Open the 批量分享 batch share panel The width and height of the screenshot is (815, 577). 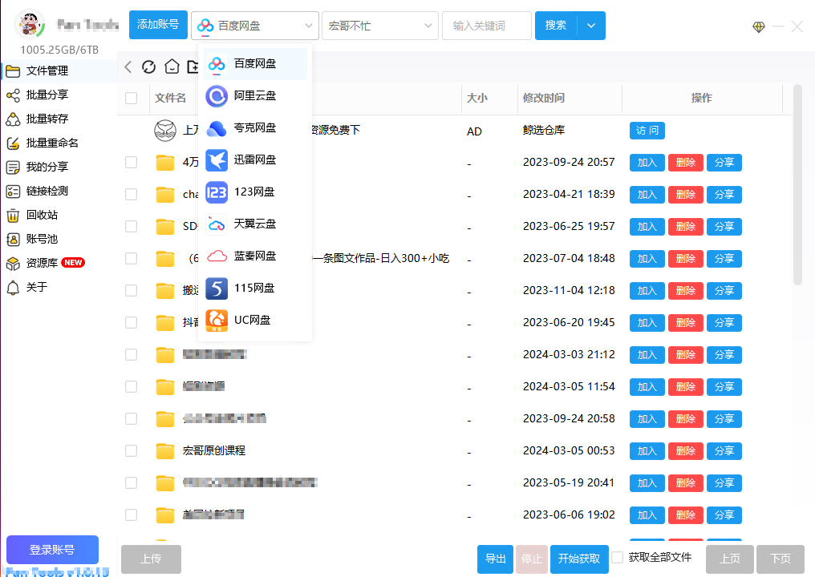48,95
